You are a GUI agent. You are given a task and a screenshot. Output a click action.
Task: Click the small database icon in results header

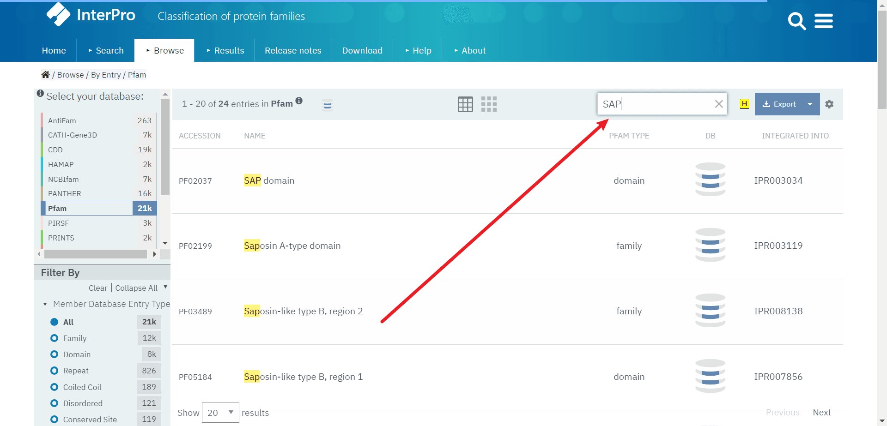click(328, 105)
